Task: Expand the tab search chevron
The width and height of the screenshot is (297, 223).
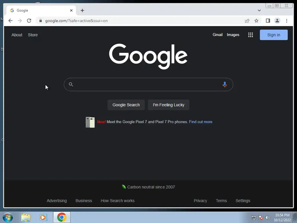Action: tap(259, 10)
